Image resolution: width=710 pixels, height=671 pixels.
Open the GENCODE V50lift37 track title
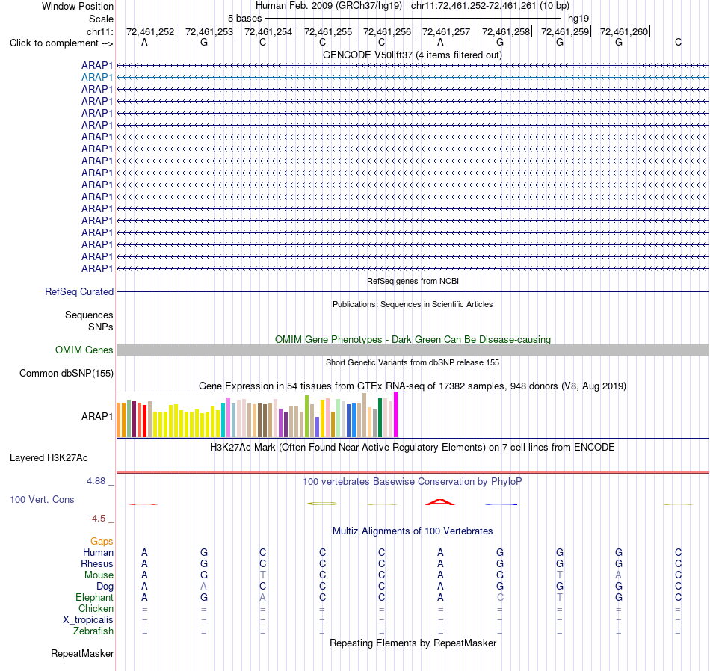pos(412,55)
